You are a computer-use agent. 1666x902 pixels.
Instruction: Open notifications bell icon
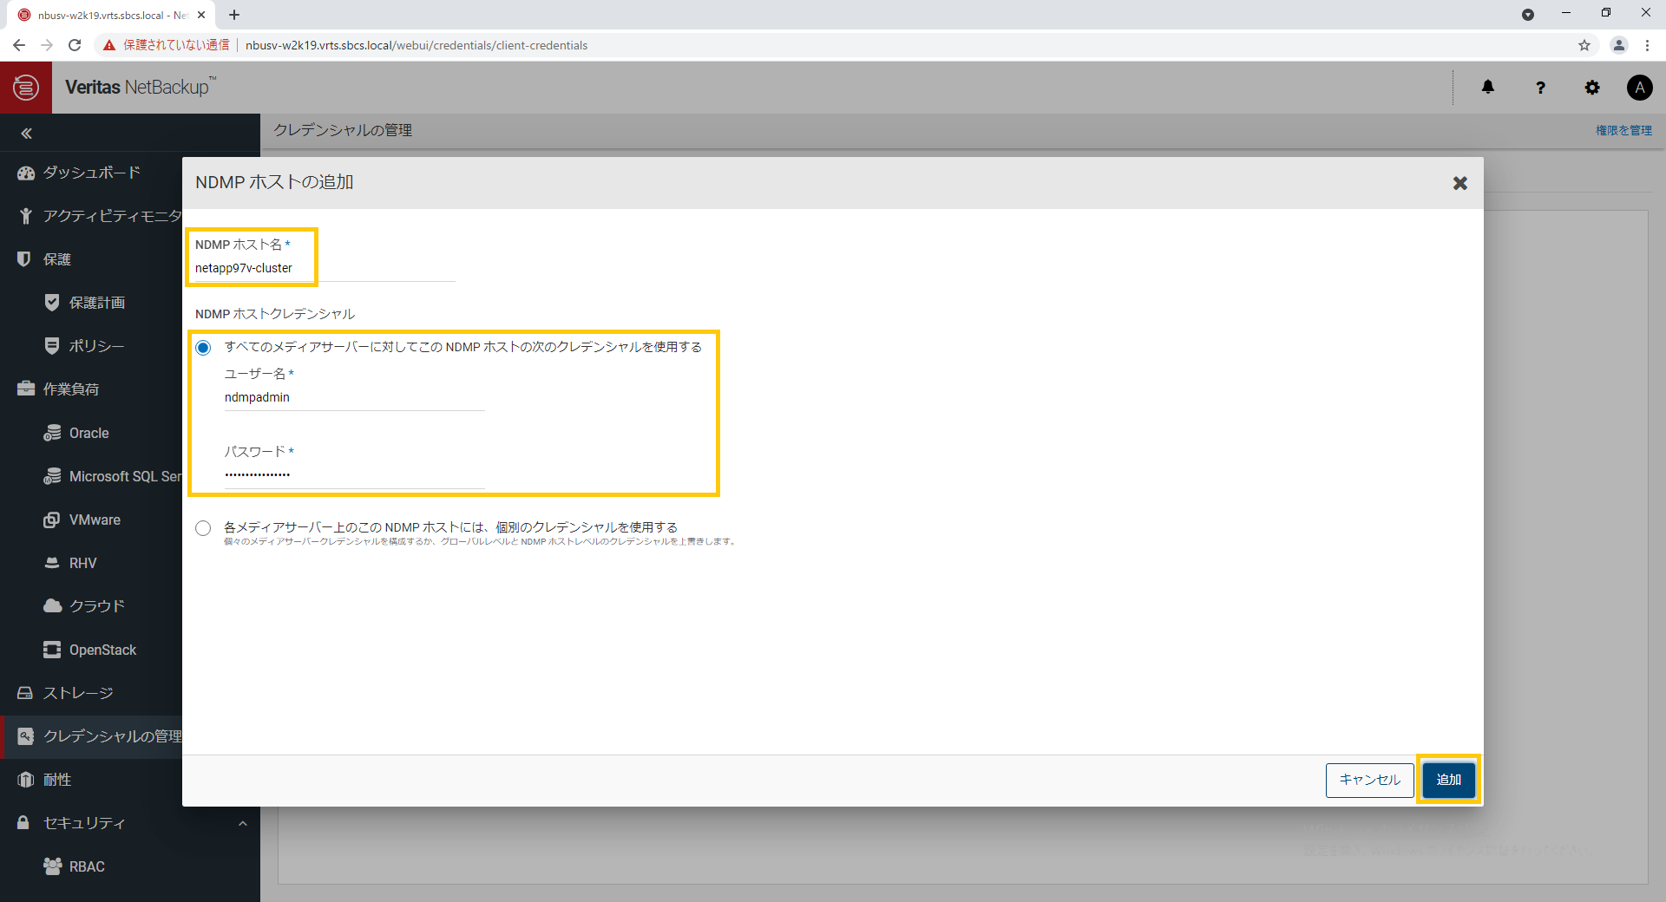(1488, 87)
